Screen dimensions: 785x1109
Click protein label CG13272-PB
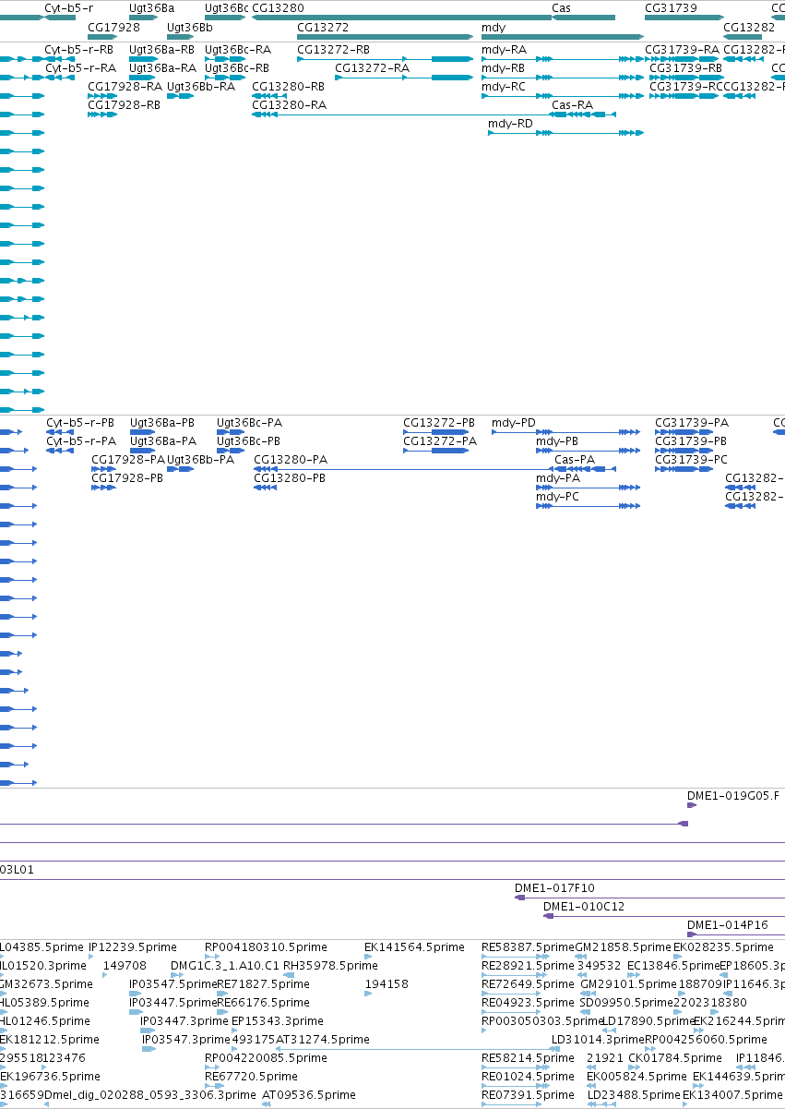(439, 422)
